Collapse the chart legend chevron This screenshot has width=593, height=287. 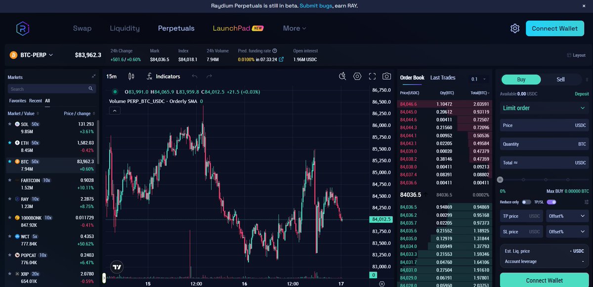tap(114, 111)
